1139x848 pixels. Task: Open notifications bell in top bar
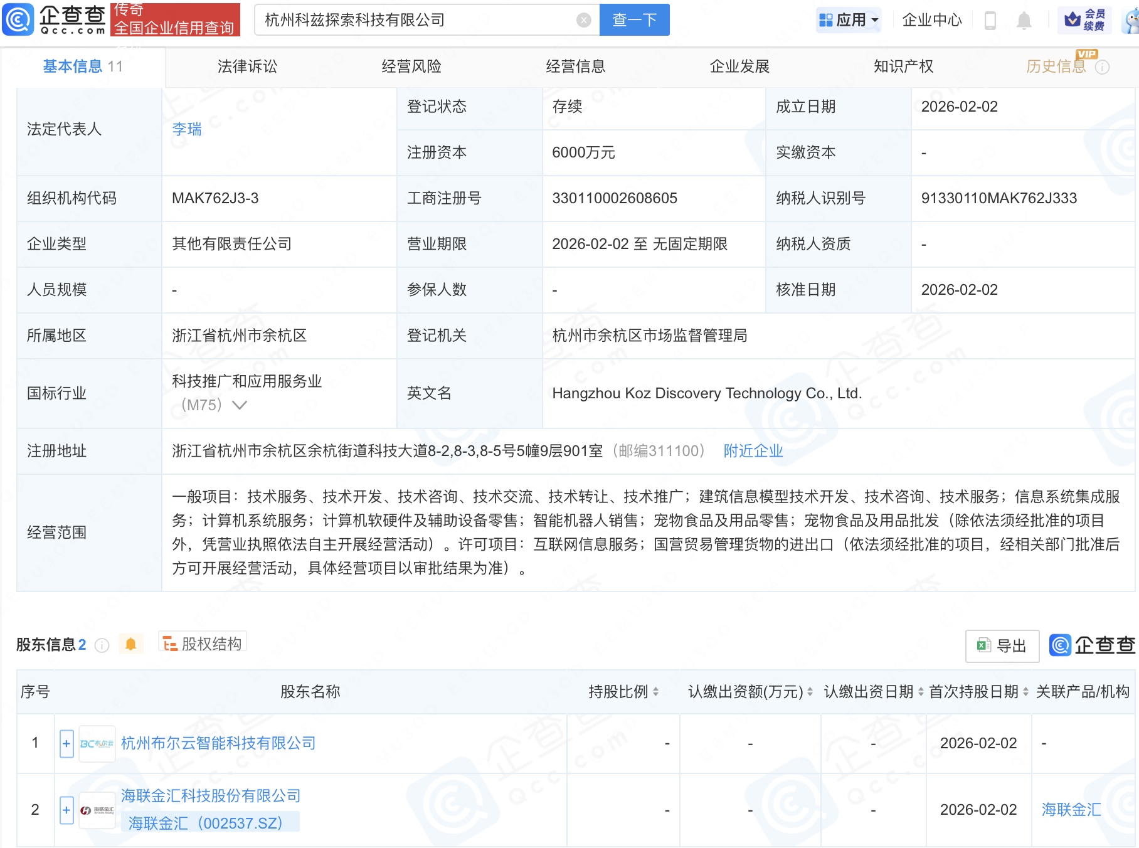[x=1024, y=21]
